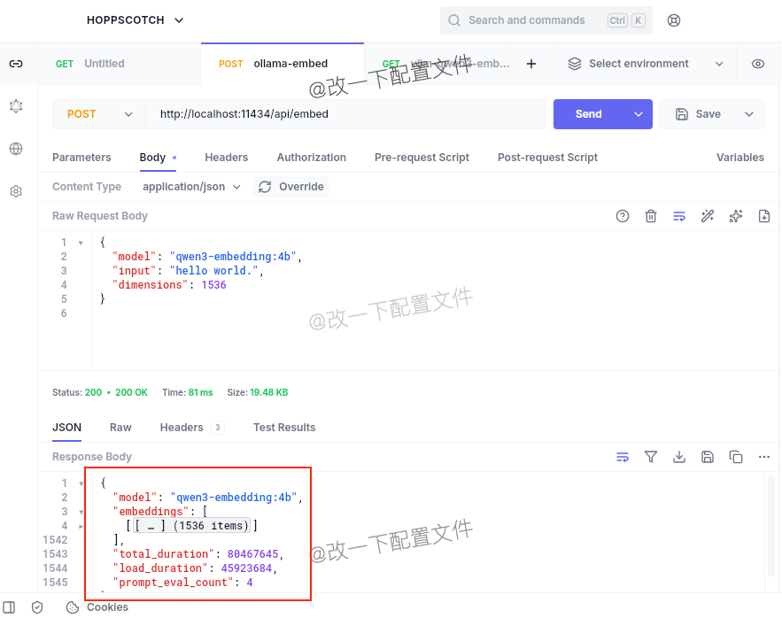Click the Time 81 ms status text
This screenshot has height=618, width=782.
click(188, 392)
